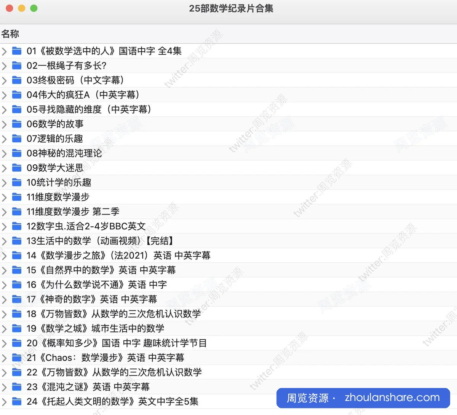Screen dimensions: 457x415
Task: Sort by the 名称 column header
Action: pyautogui.click(x=10, y=34)
